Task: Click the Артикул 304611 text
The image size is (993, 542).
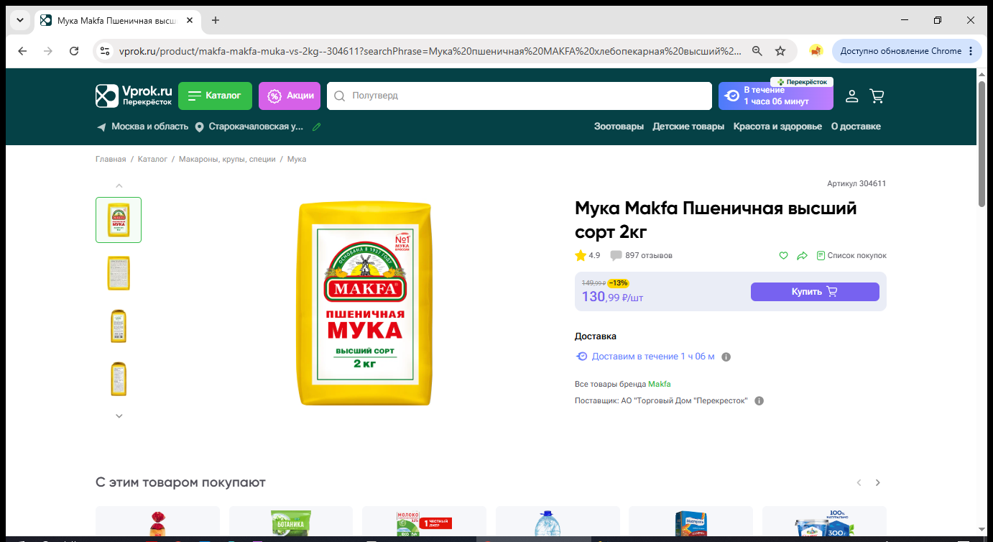Action: 856,183
